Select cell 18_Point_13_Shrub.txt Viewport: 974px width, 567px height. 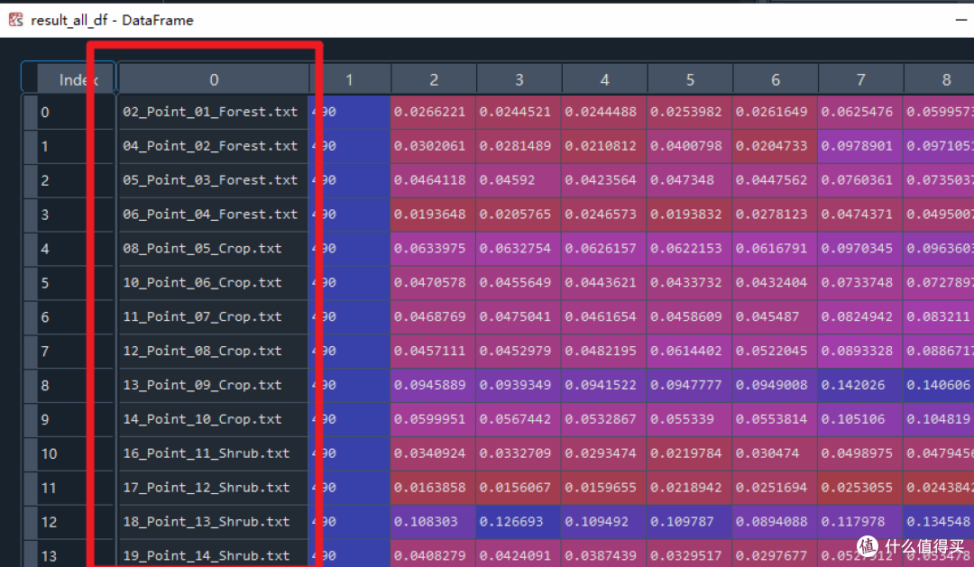(x=214, y=522)
